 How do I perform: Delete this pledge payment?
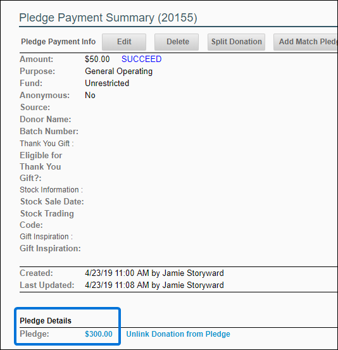177,42
